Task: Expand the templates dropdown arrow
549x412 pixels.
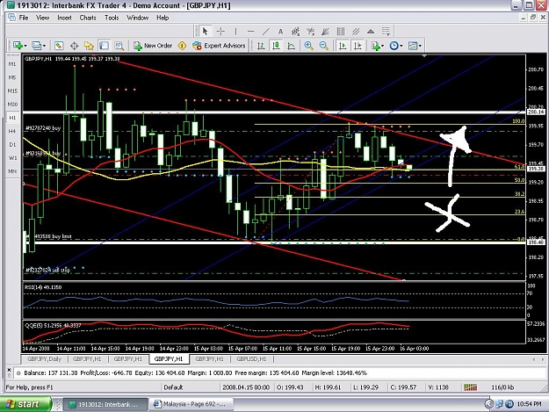Action: pos(420,46)
